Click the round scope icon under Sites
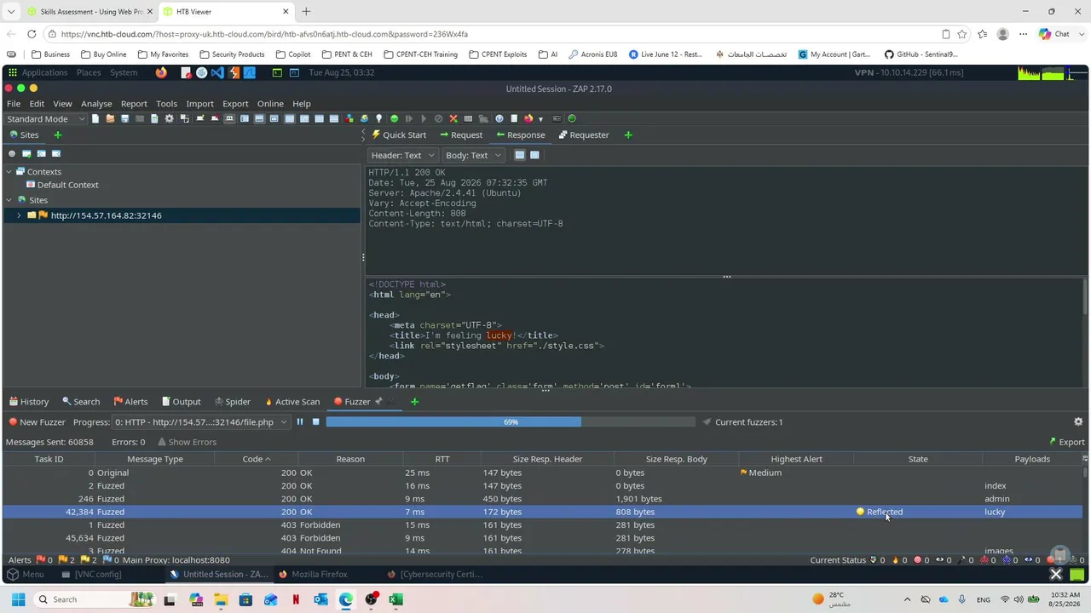Viewport: 1091px width, 613px height. 11,154
